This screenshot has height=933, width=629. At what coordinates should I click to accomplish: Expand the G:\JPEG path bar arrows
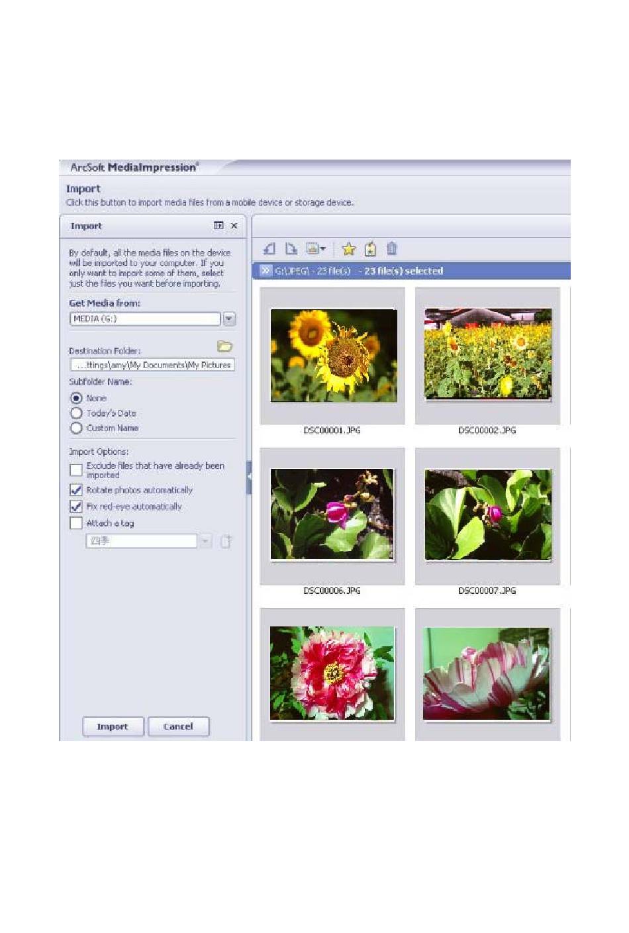pos(266,270)
